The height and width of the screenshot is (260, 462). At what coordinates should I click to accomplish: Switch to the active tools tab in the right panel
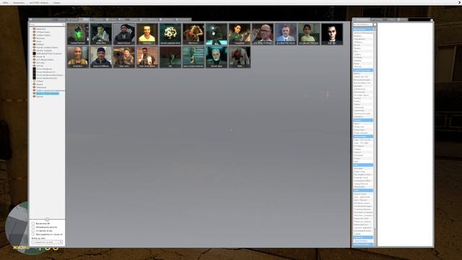tap(362, 19)
